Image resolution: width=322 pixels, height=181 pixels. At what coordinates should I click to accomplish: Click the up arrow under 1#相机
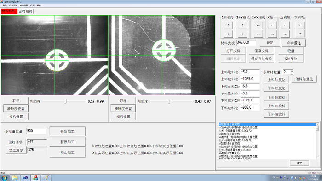pyautogui.click(x=228, y=25)
